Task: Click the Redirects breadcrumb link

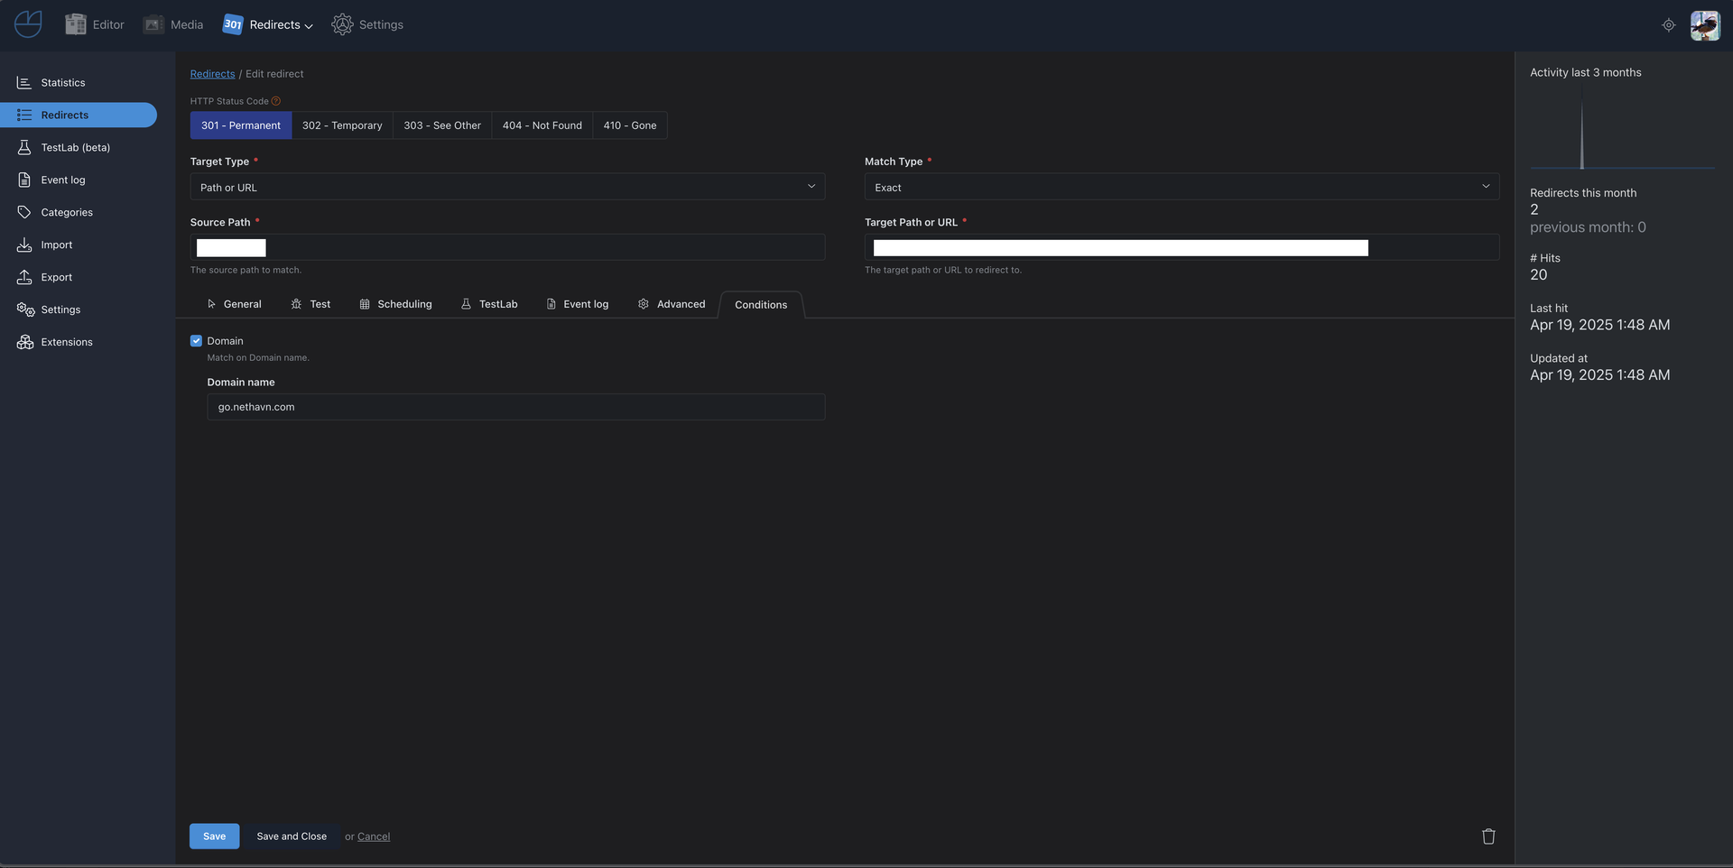Action: [212, 74]
